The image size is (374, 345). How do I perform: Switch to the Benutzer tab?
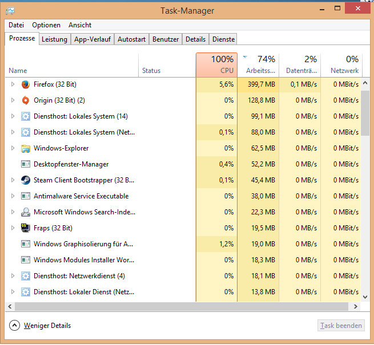tap(166, 39)
